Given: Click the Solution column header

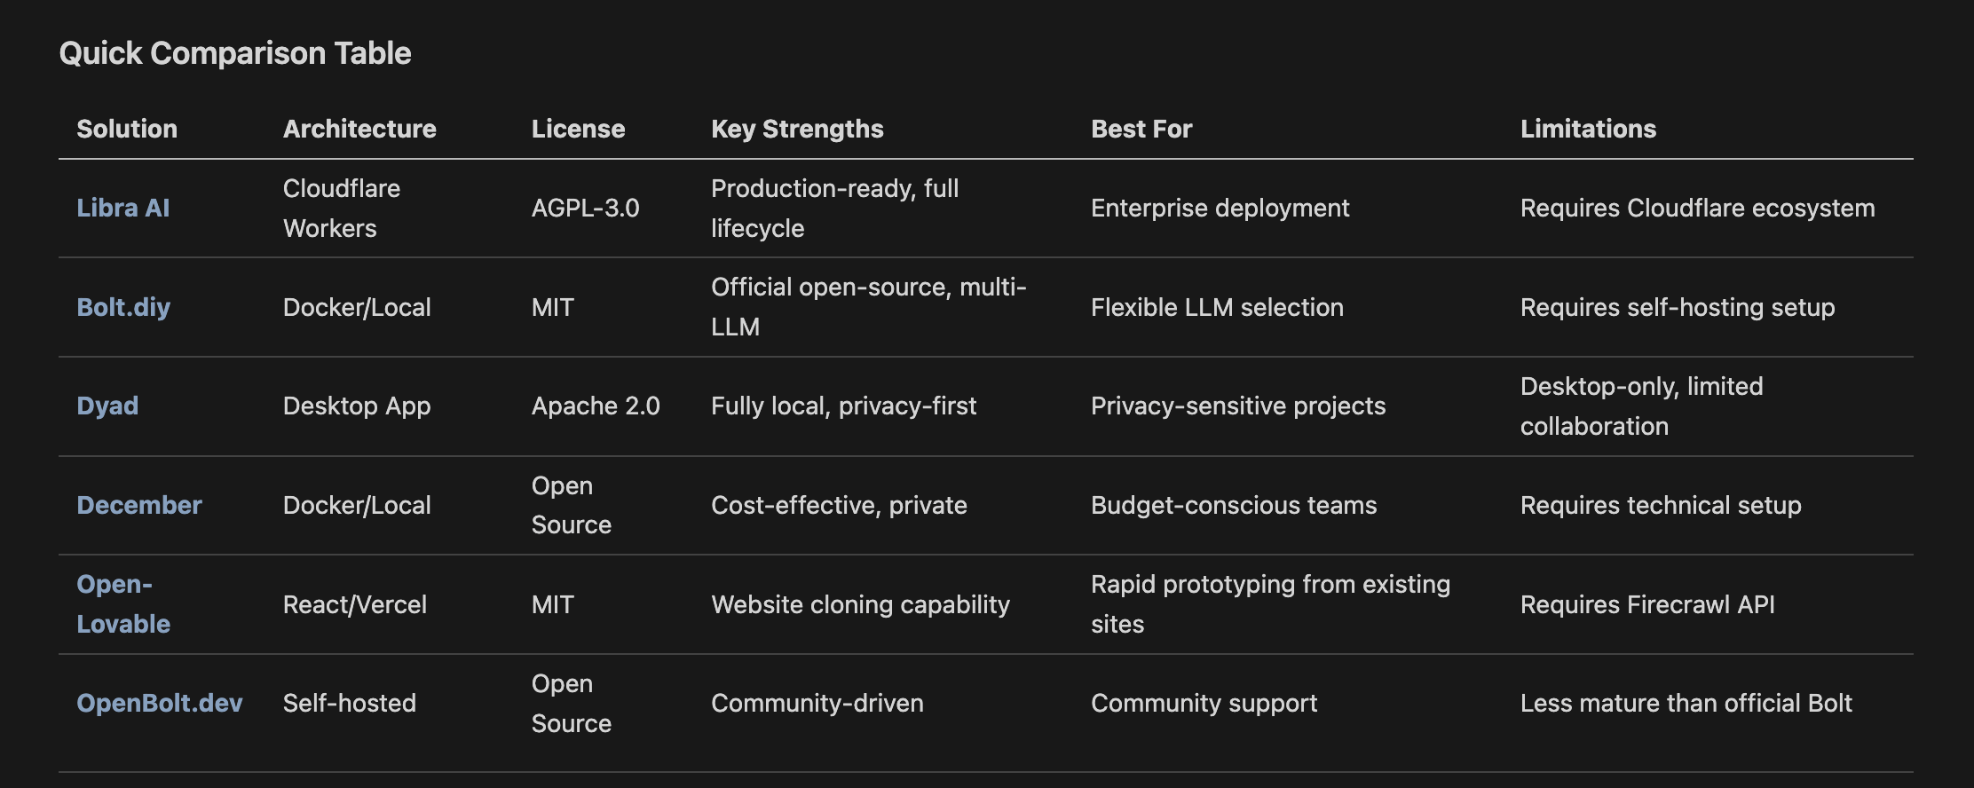Looking at the screenshot, I should (x=127, y=129).
